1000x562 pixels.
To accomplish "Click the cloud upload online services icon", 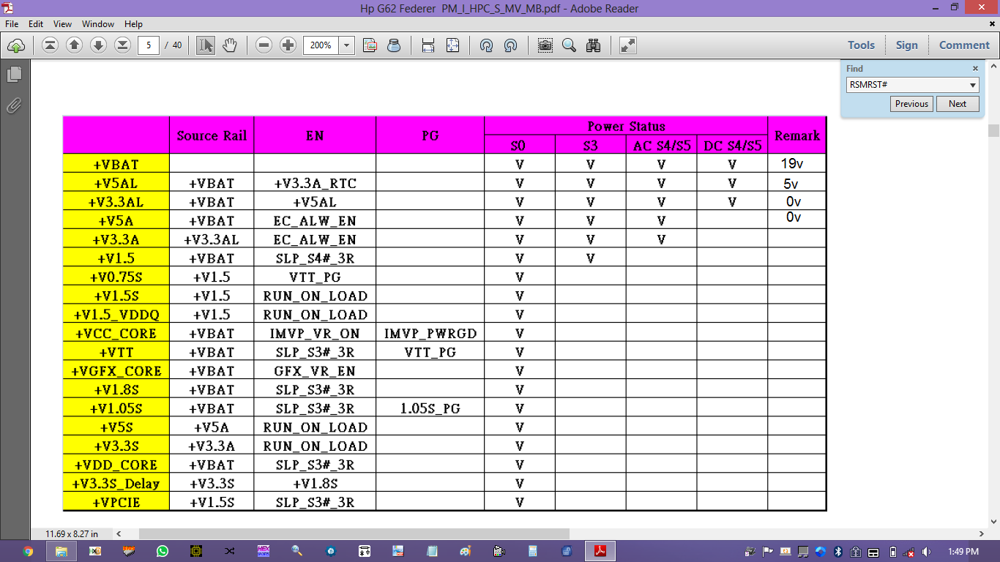I will pyautogui.click(x=16, y=45).
